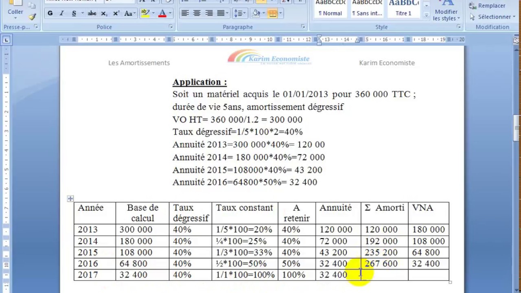The image size is (521, 293).
Task: Apply strikethrough (abc) formatting
Action: (92, 13)
